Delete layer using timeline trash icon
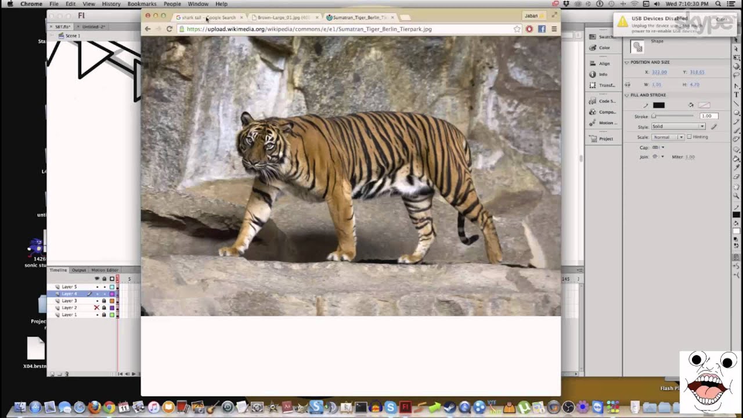 [x=67, y=374]
